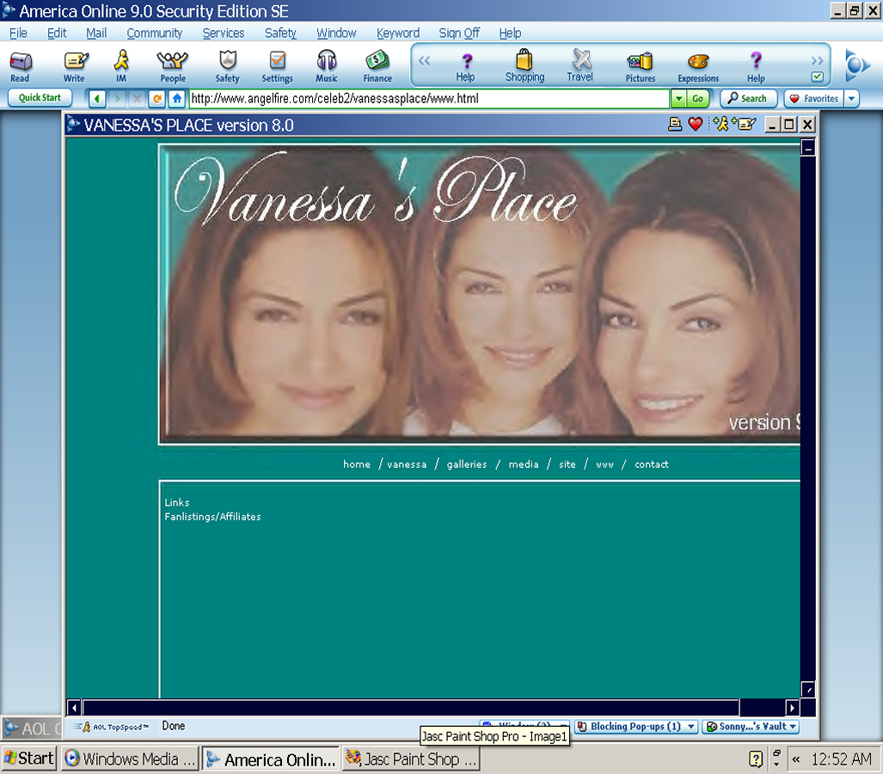The width and height of the screenshot is (883, 774).
Task: Open the File menu
Action: click(x=18, y=34)
